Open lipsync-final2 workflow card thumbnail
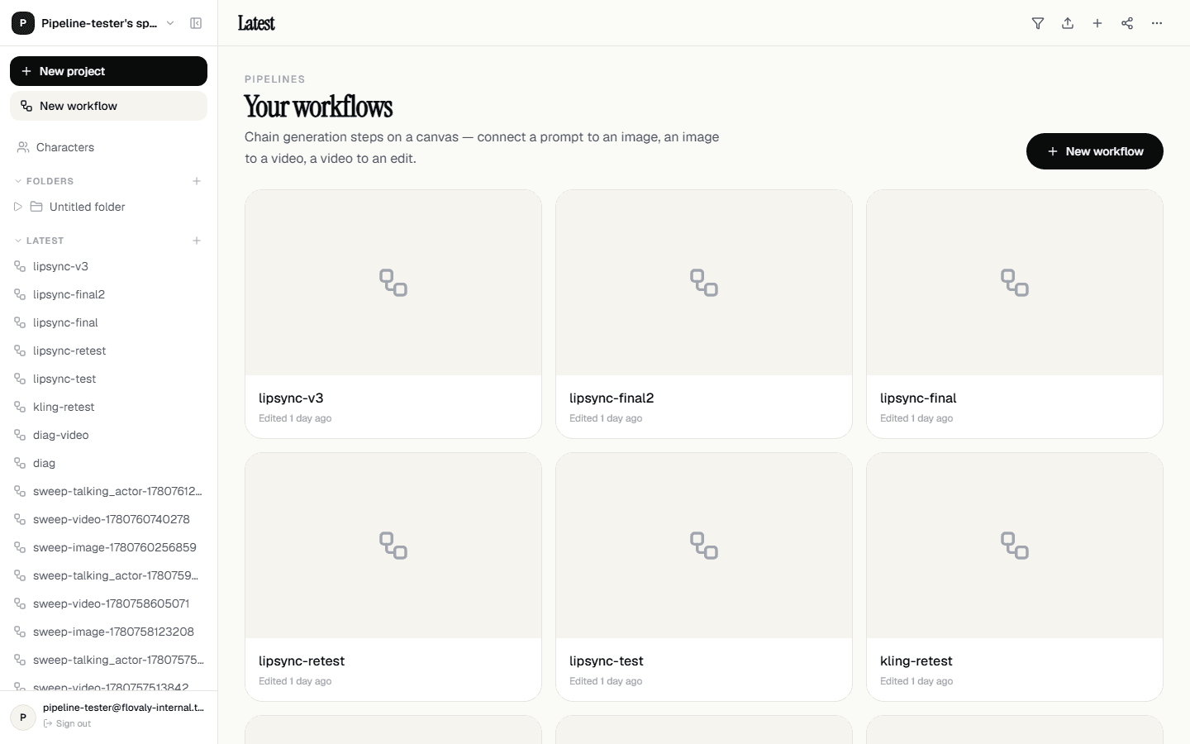Screen dimensions: 1190x744 pos(704,283)
